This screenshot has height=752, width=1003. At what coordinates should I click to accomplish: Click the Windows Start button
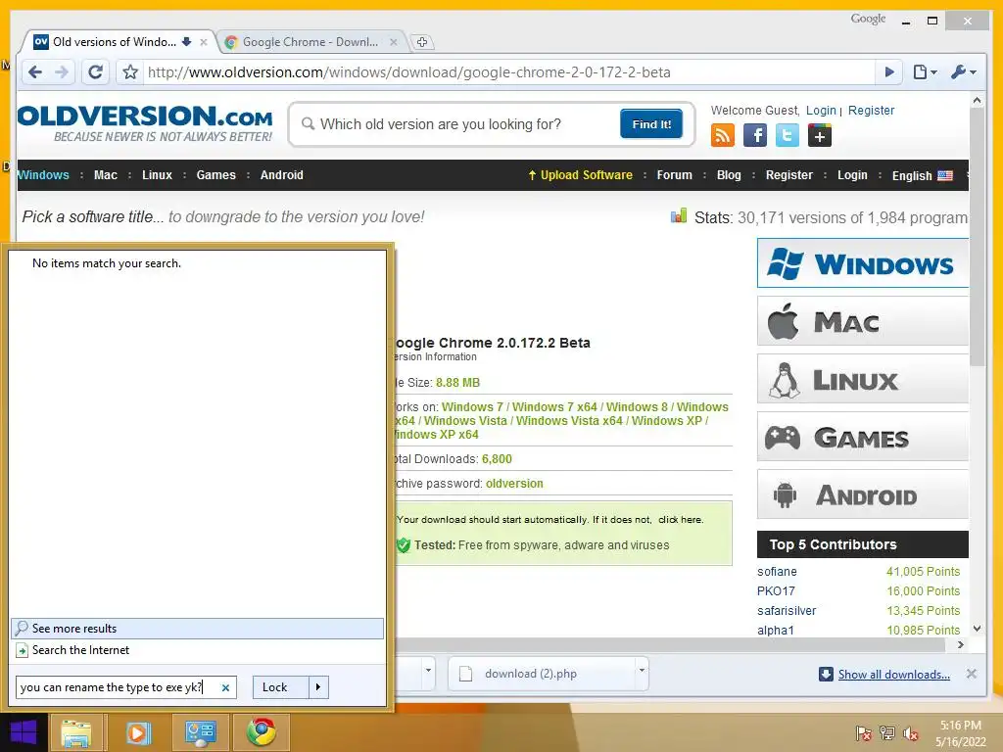[x=24, y=732]
